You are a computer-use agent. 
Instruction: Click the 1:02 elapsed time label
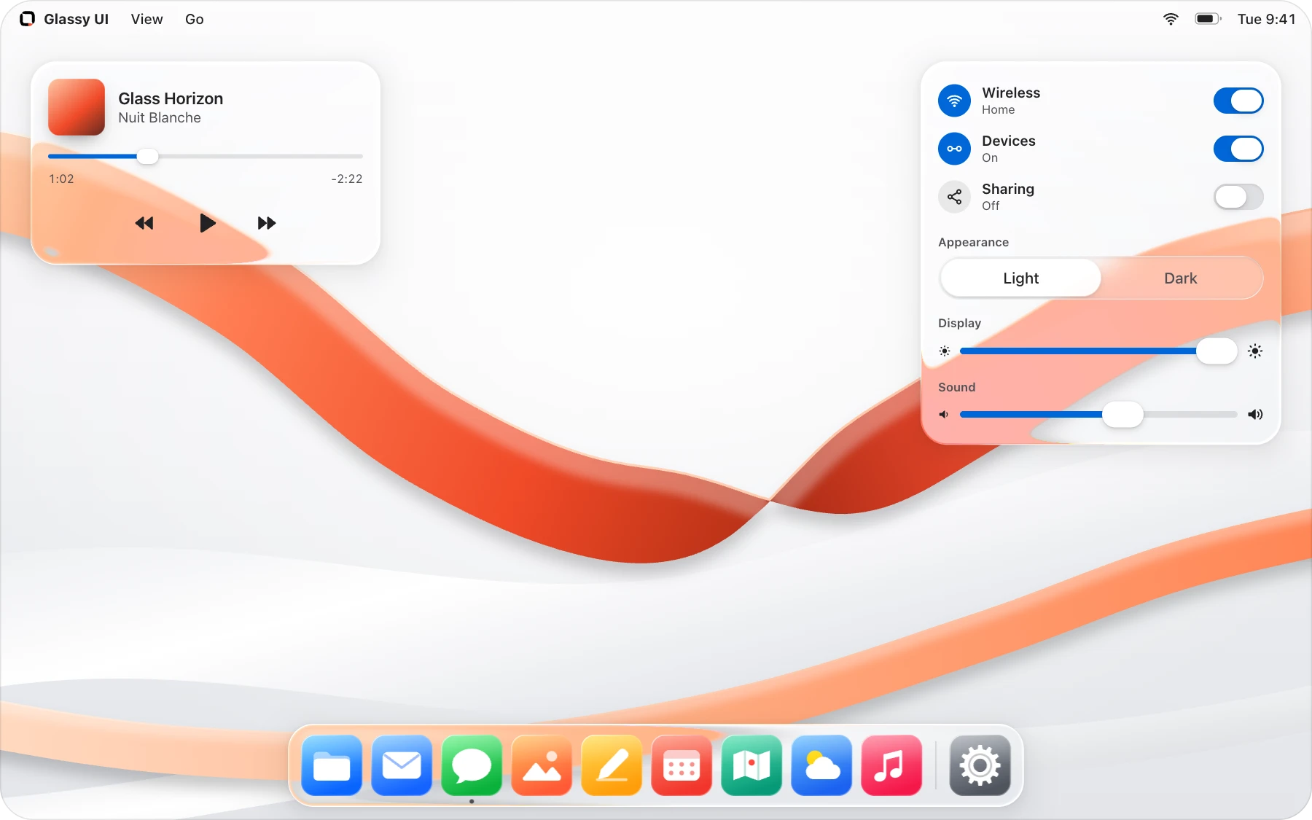tap(61, 179)
